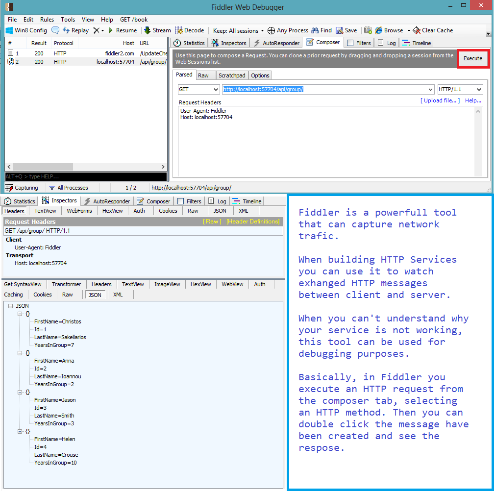This screenshot has height=492, width=495.
Task: Open the upper Statistics tab
Action: [189, 43]
